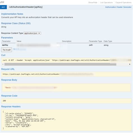Image resolution: width=133 pixels, height=137 pixels.
Task: Open the Util section heading
Action: (x=2, y=2)
